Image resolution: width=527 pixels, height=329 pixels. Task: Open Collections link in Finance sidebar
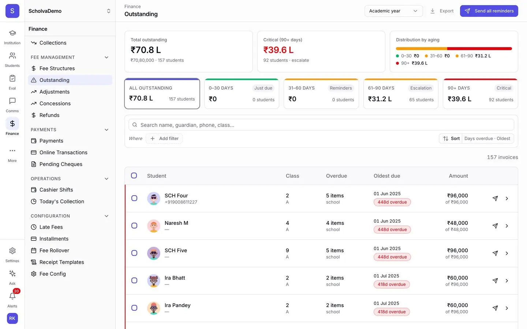(x=70, y=43)
